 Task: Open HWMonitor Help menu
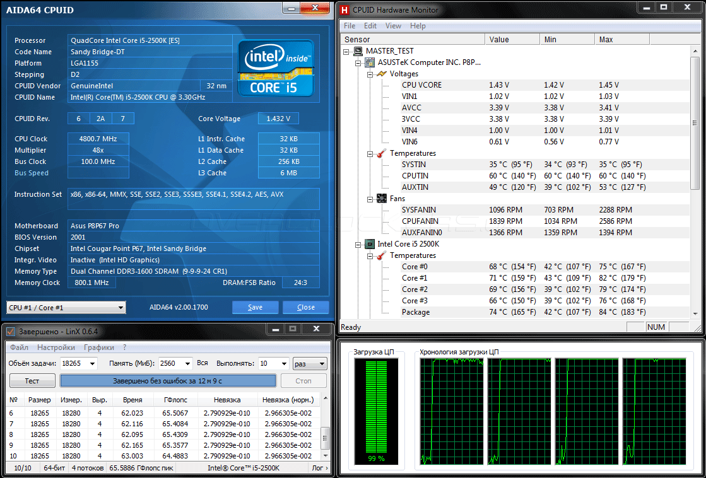(x=418, y=26)
